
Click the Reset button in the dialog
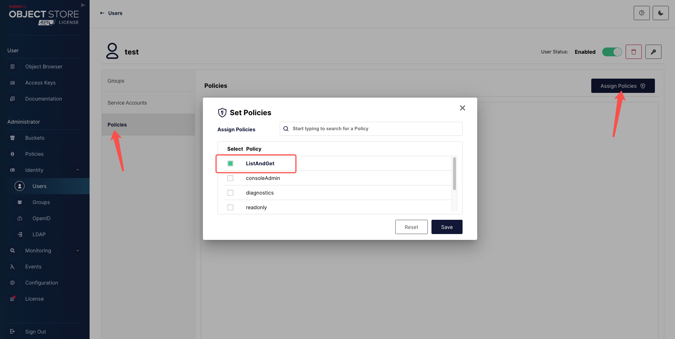point(411,227)
